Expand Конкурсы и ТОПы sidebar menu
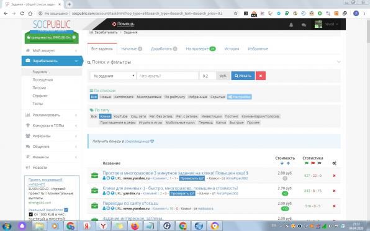 click(x=52, y=125)
